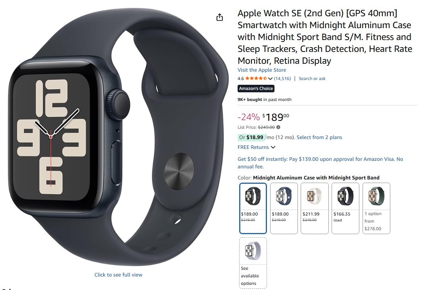This screenshot has width=426, height=290.
Task: Expand the star rating dropdown chevron
Action: tap(270, 79)
